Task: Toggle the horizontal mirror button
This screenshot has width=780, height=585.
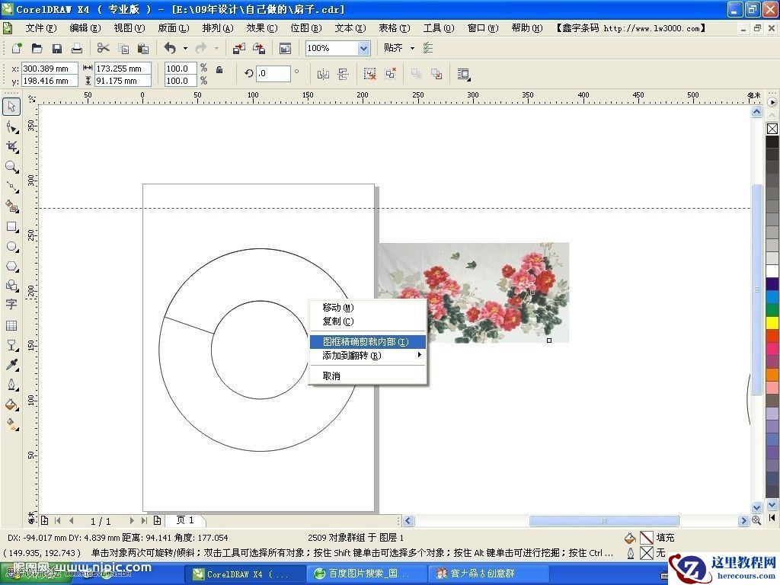Action: coord(323,74)
